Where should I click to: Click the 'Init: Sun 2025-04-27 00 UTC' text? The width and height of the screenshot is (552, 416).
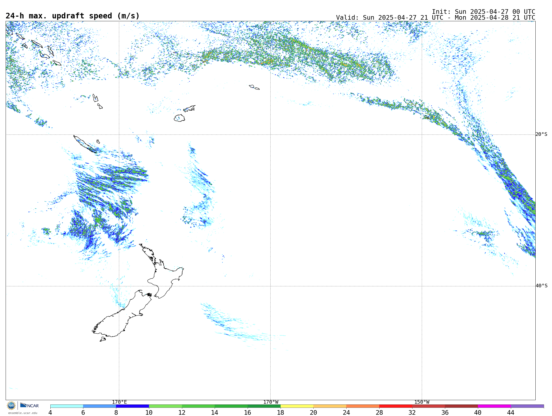tap(484, 12)
